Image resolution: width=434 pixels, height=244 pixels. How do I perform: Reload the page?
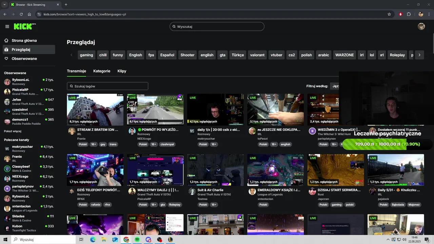click(21, 14)
